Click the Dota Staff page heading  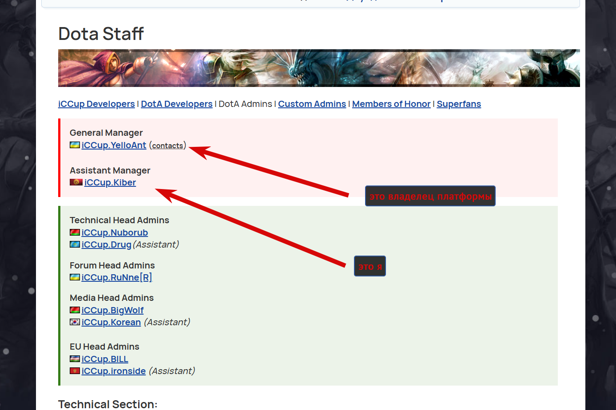[101, 34]
